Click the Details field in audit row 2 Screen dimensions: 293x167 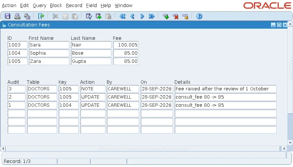pyautogui.click(x=226, y=97)
